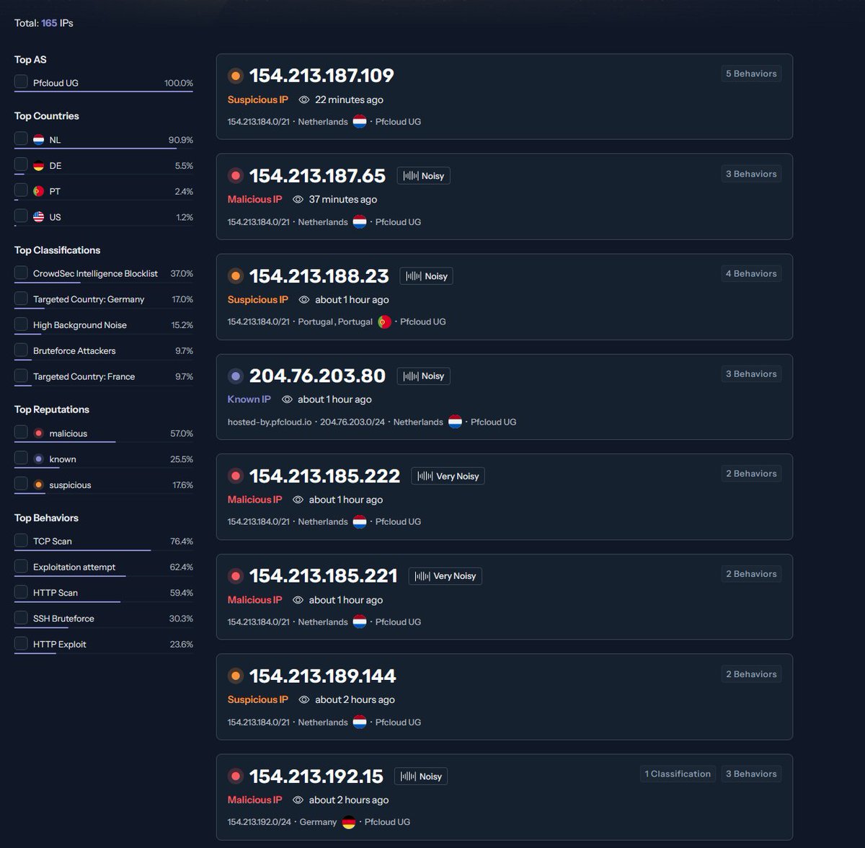Open IP 154.213.189.144 details
The image size is (865, 848).
tap(323, 676)
